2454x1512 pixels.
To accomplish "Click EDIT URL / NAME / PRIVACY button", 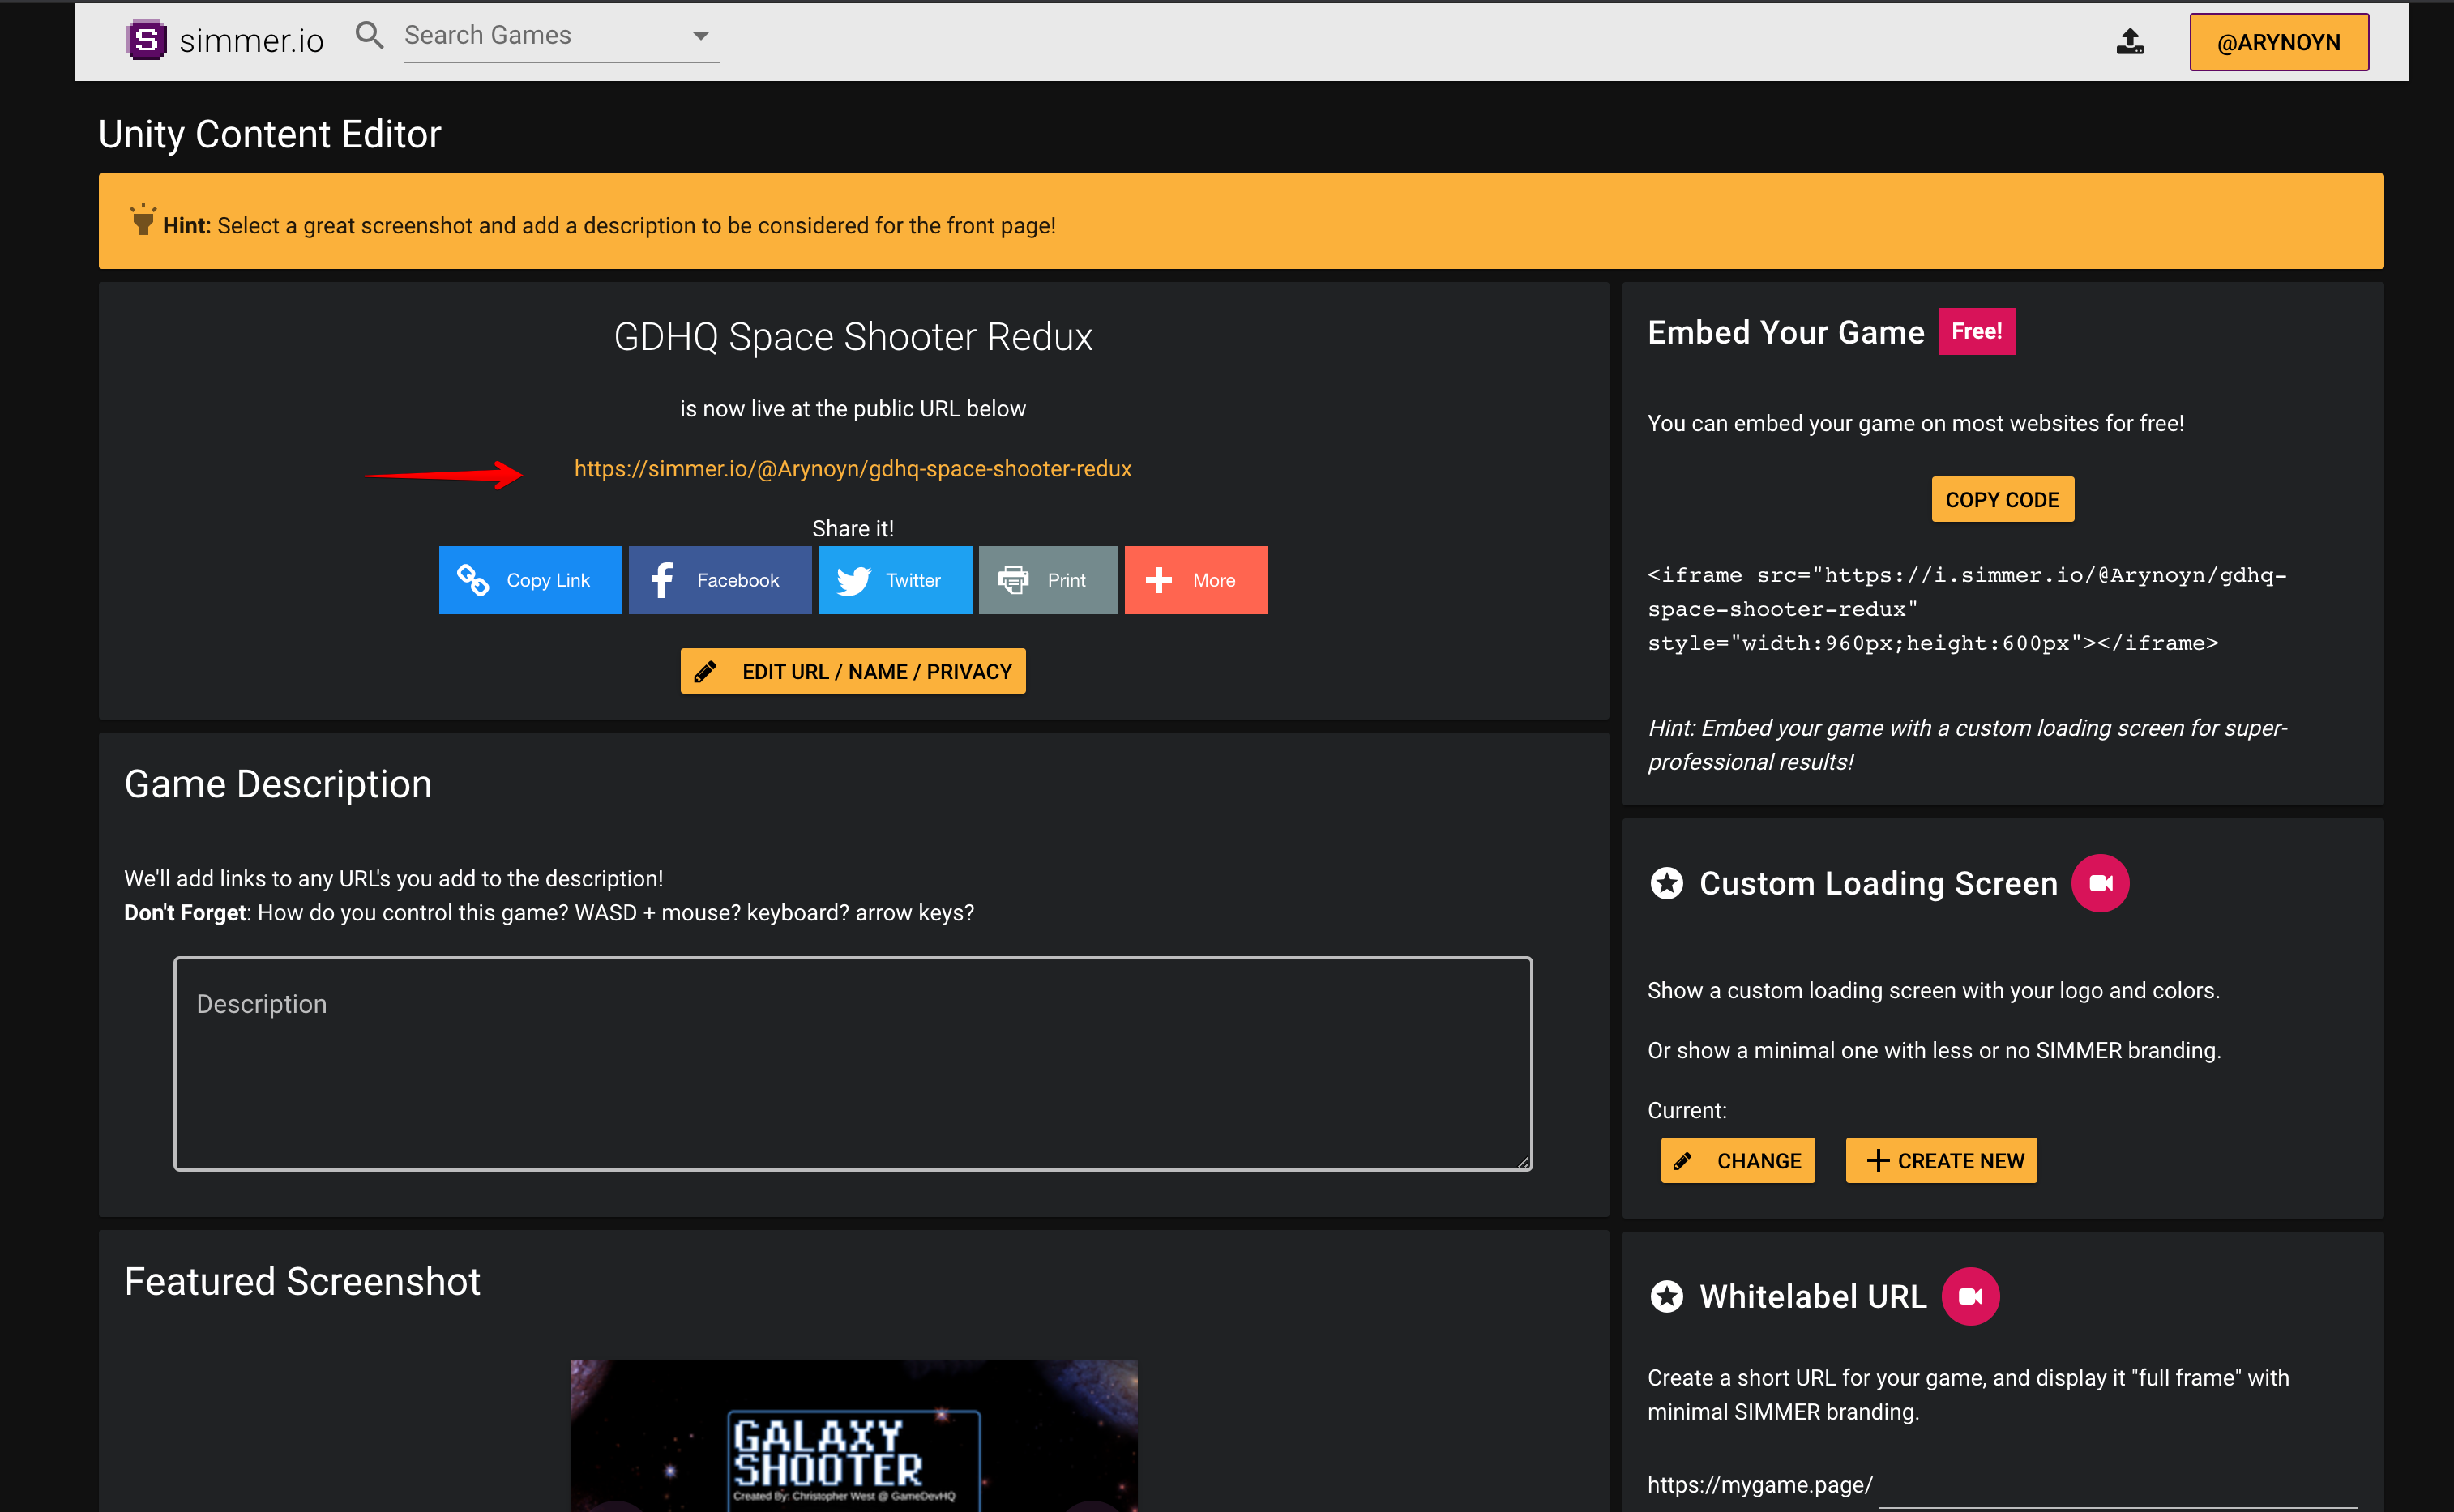I will click(x=853, y=671).
